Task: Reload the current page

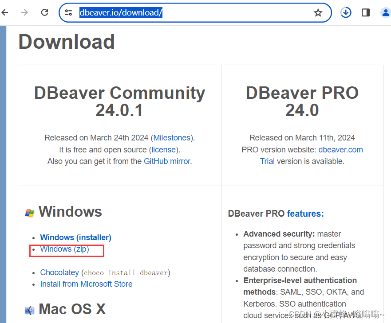Action: (44, 12)
